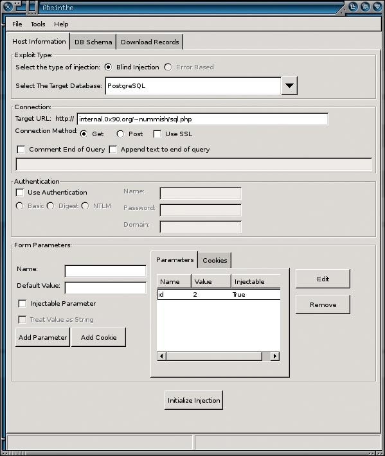Open the PostgreSQL database combo box
Viewport: 385px width, 456px height.
click(193, 86)
